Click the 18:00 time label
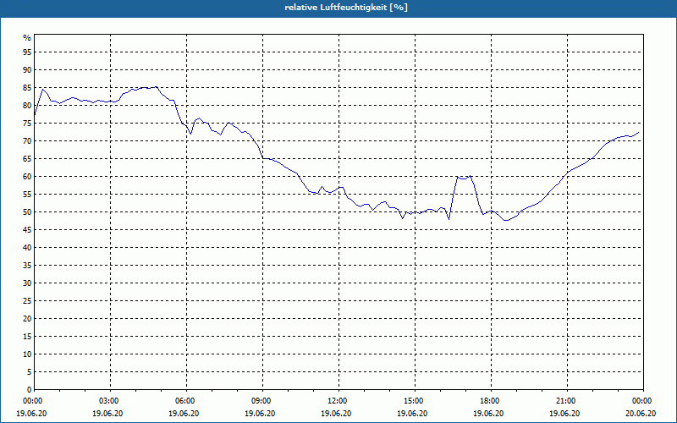This screenshot has width=677, height=423. (x=492, y=401)
